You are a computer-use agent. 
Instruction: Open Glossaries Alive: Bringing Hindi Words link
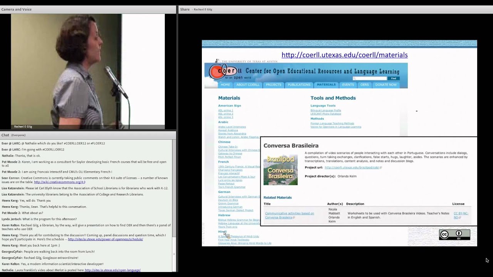tap(245, 243)
